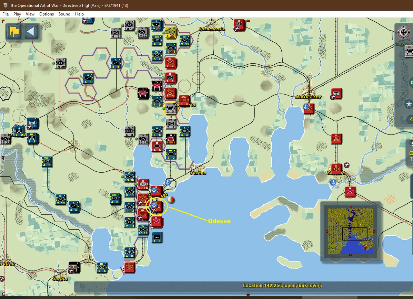Viewport: 413px width, 299px height.
Task: Click the blue anchor port icon near Yuzhne
Action: tap(168, 182)
